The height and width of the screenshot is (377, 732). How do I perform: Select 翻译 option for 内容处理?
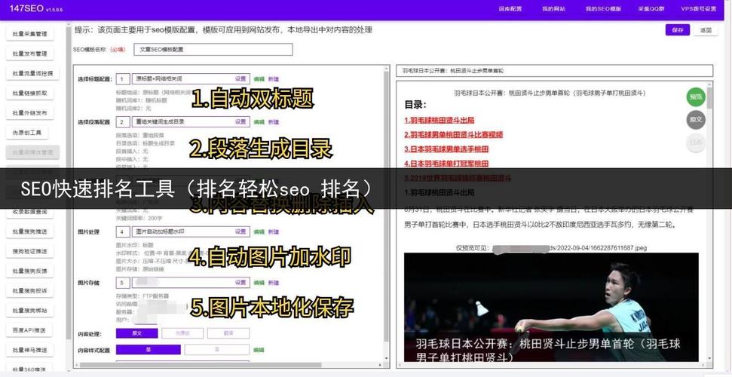coord(228,333)
